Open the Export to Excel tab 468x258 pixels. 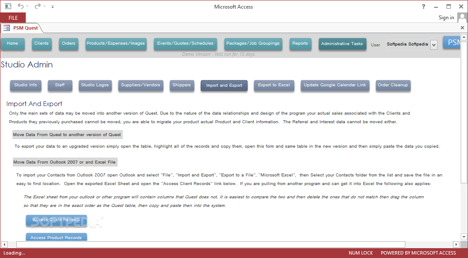point(274,85)
